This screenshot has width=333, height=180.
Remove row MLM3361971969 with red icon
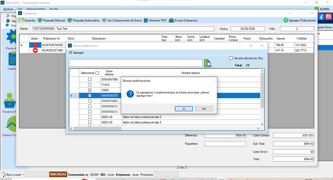click(35, 50)
